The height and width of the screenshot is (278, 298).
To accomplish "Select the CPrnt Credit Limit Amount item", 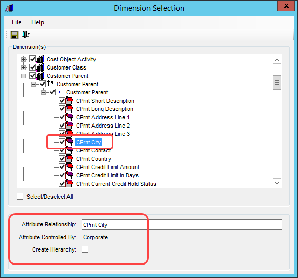I will point(108,167).
